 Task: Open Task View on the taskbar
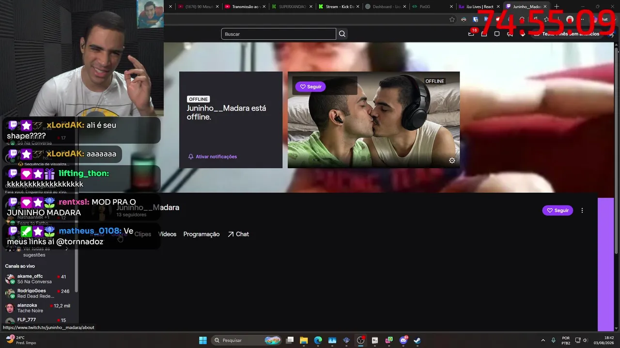click(x=290, y=340)
